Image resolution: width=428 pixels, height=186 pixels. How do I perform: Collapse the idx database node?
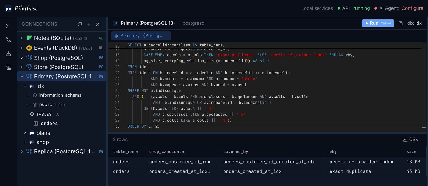pyautogui.click(x=25, y=86)
